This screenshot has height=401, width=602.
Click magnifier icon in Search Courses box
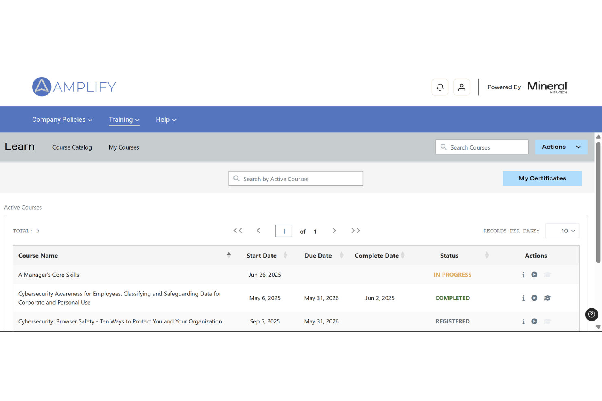pyautogui.click(x=443, y=147)
